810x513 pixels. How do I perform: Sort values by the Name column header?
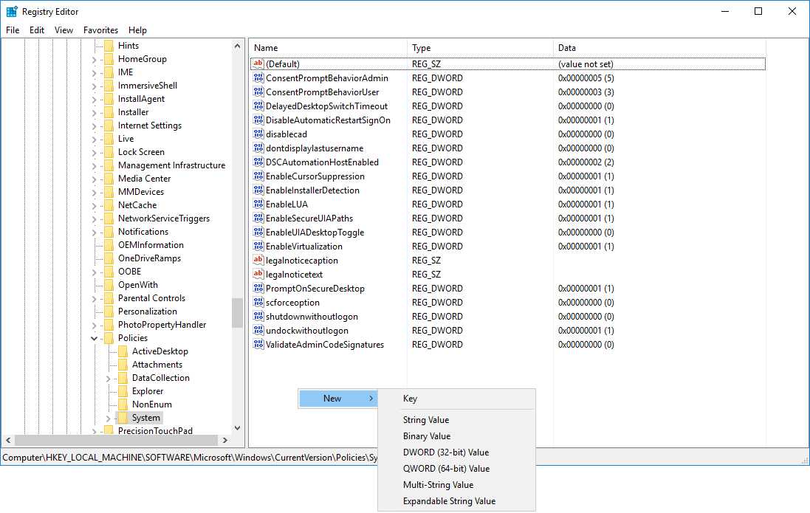[x=329, y=47]
